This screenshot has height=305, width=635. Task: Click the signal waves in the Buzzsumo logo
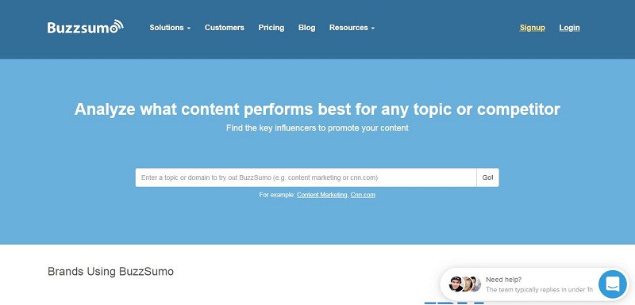[x=117, y=25]
